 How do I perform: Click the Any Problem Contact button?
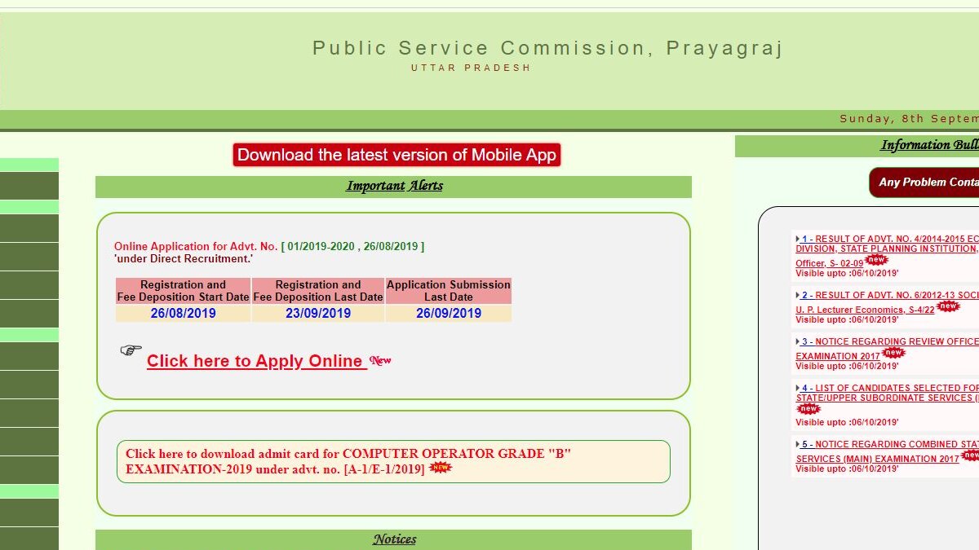[928, 181]
